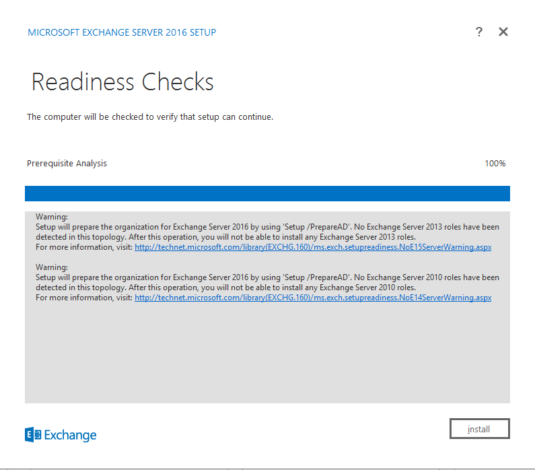Click the help question mark icon

click(479, 32)
